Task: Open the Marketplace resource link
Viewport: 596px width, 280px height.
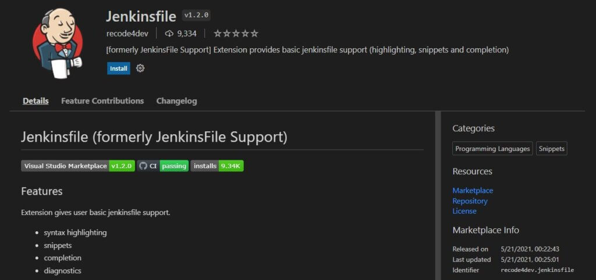Action: (x=473, y=191)
